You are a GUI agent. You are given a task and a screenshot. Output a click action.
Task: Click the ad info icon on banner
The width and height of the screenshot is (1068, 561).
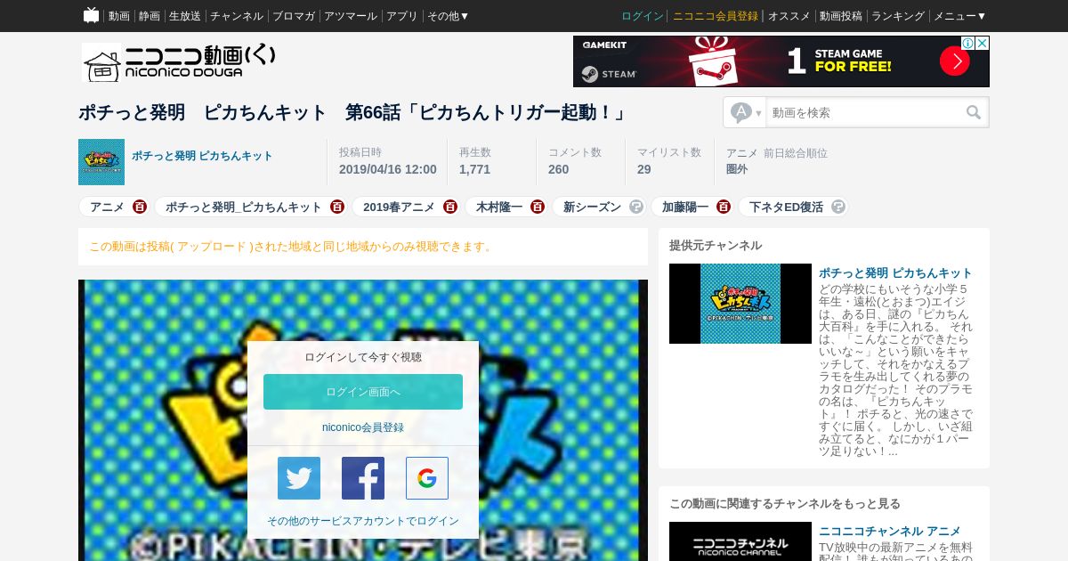click(967, 43)
